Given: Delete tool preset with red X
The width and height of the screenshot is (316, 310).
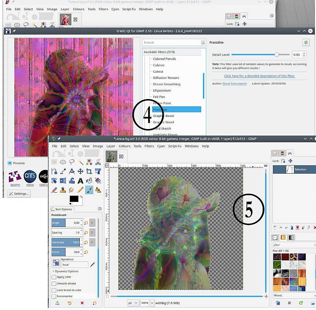Looking at the screenshot, I should [82, 303].
